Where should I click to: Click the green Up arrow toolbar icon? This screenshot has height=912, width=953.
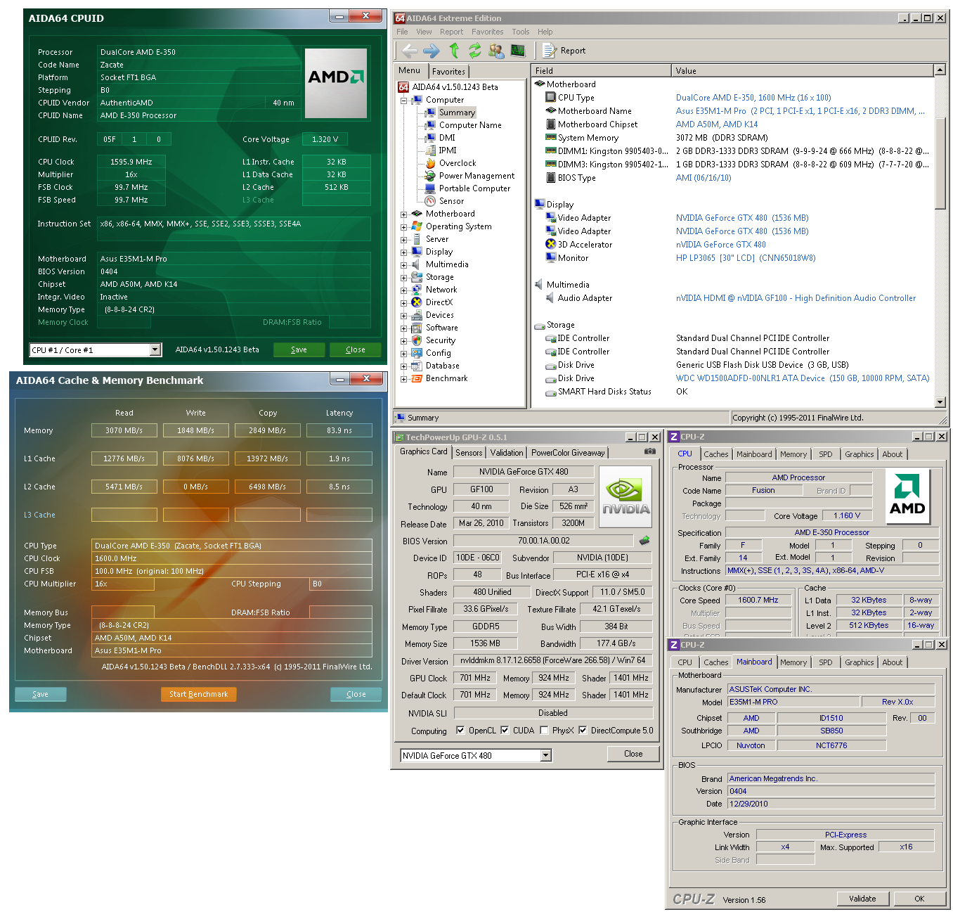click(x=454, y=50)
